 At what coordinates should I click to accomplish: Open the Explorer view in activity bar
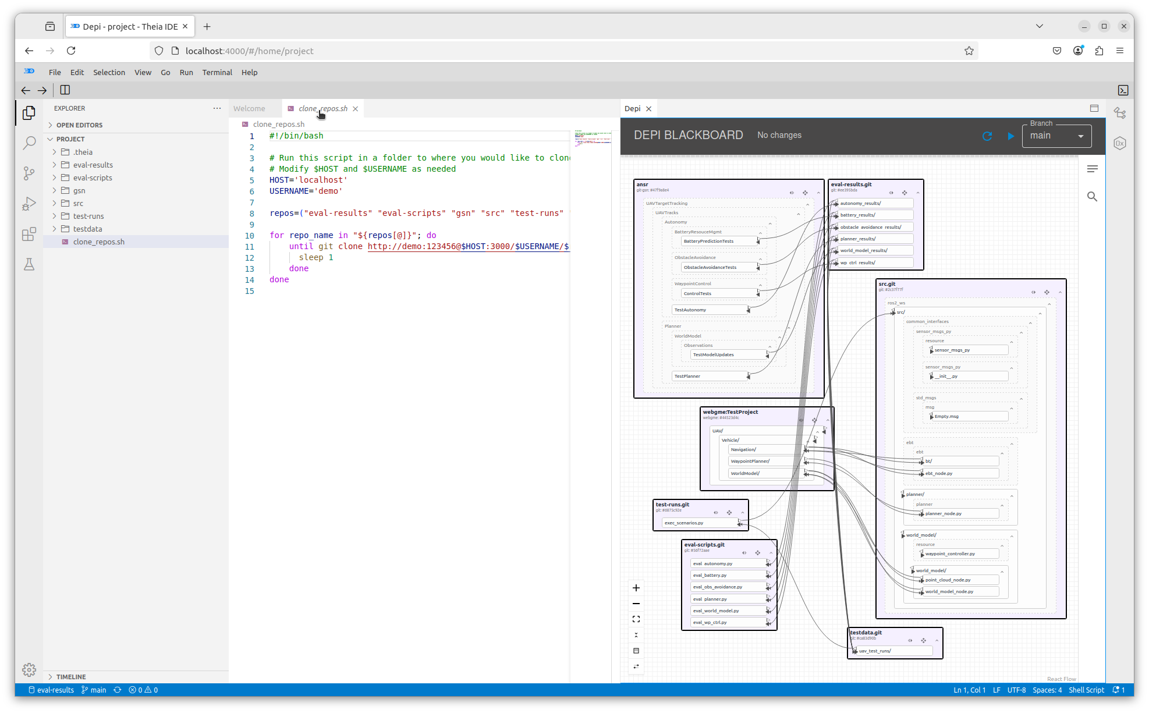tap(29, 113)
